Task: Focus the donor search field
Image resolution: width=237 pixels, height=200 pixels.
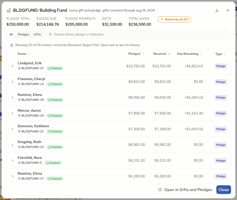Action: tap(138, 34)
